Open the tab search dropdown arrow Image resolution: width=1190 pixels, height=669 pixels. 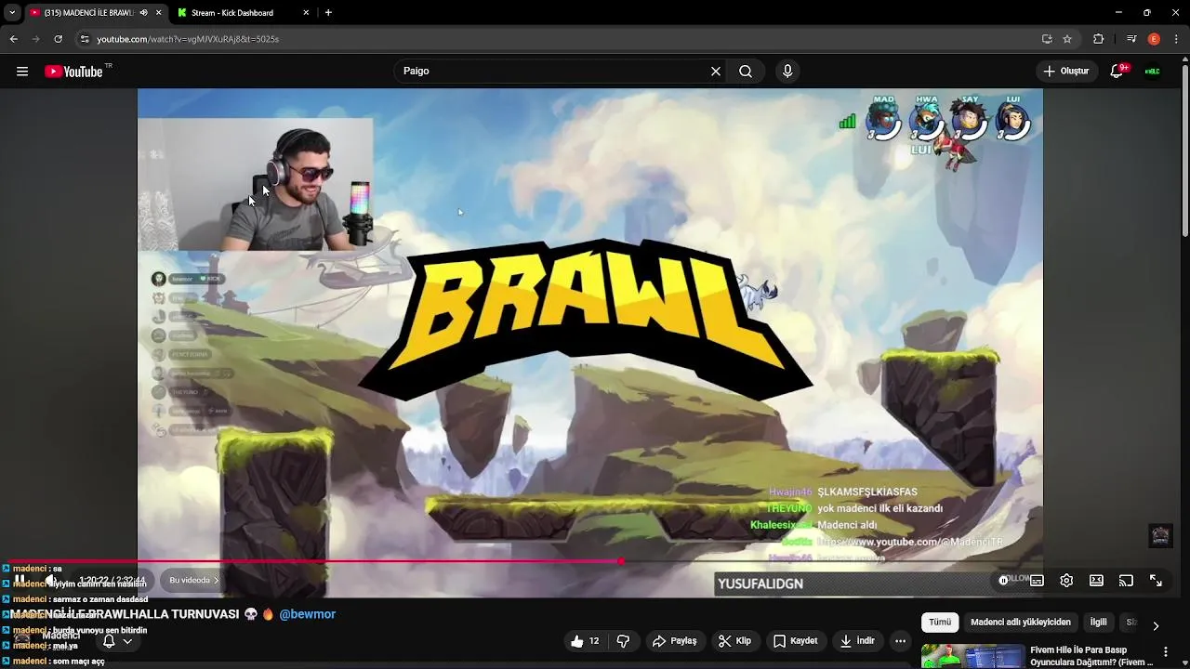[x=12, y=13]
